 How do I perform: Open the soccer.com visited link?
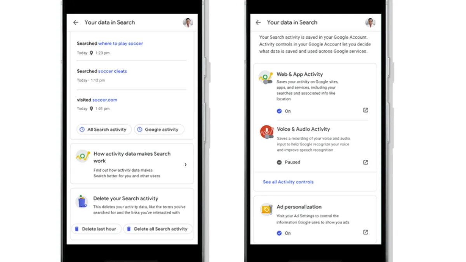105,100
